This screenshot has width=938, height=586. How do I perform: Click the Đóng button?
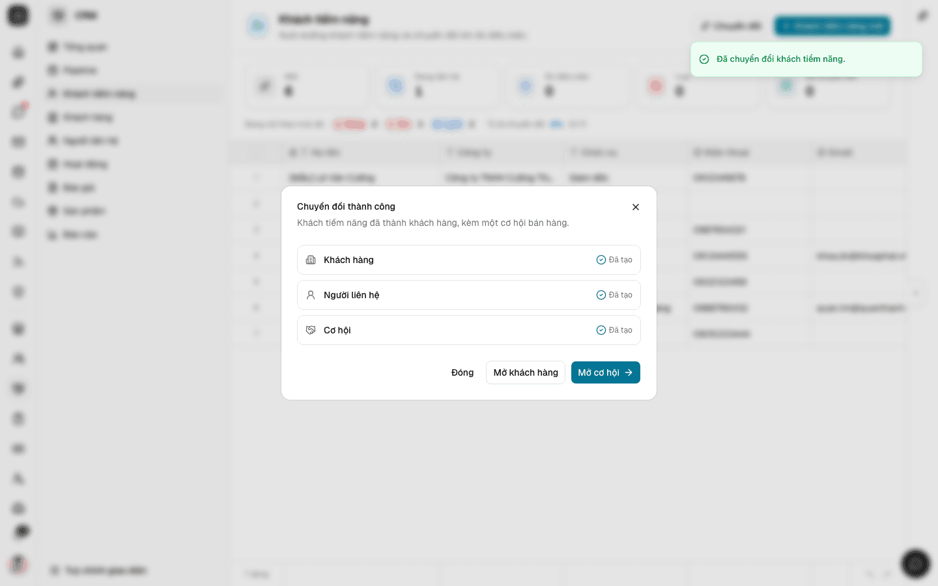462,372
